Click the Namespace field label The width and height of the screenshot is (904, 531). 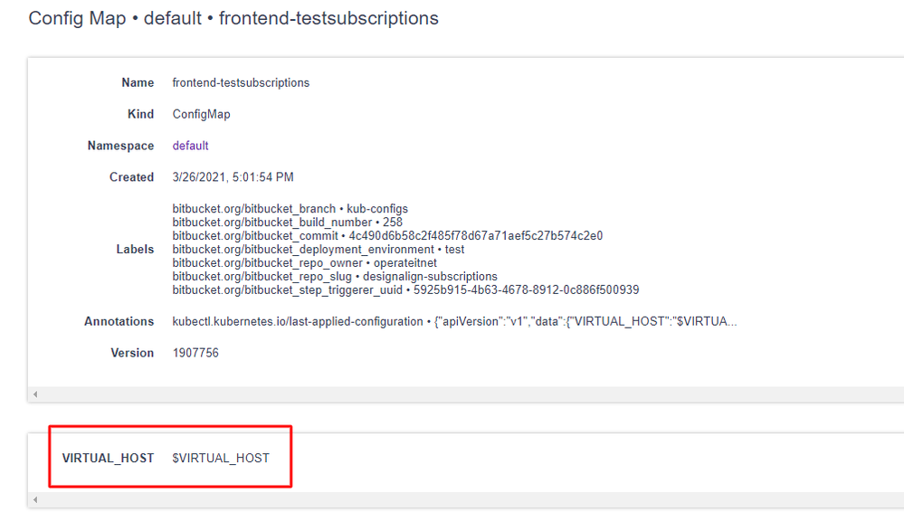120,146
